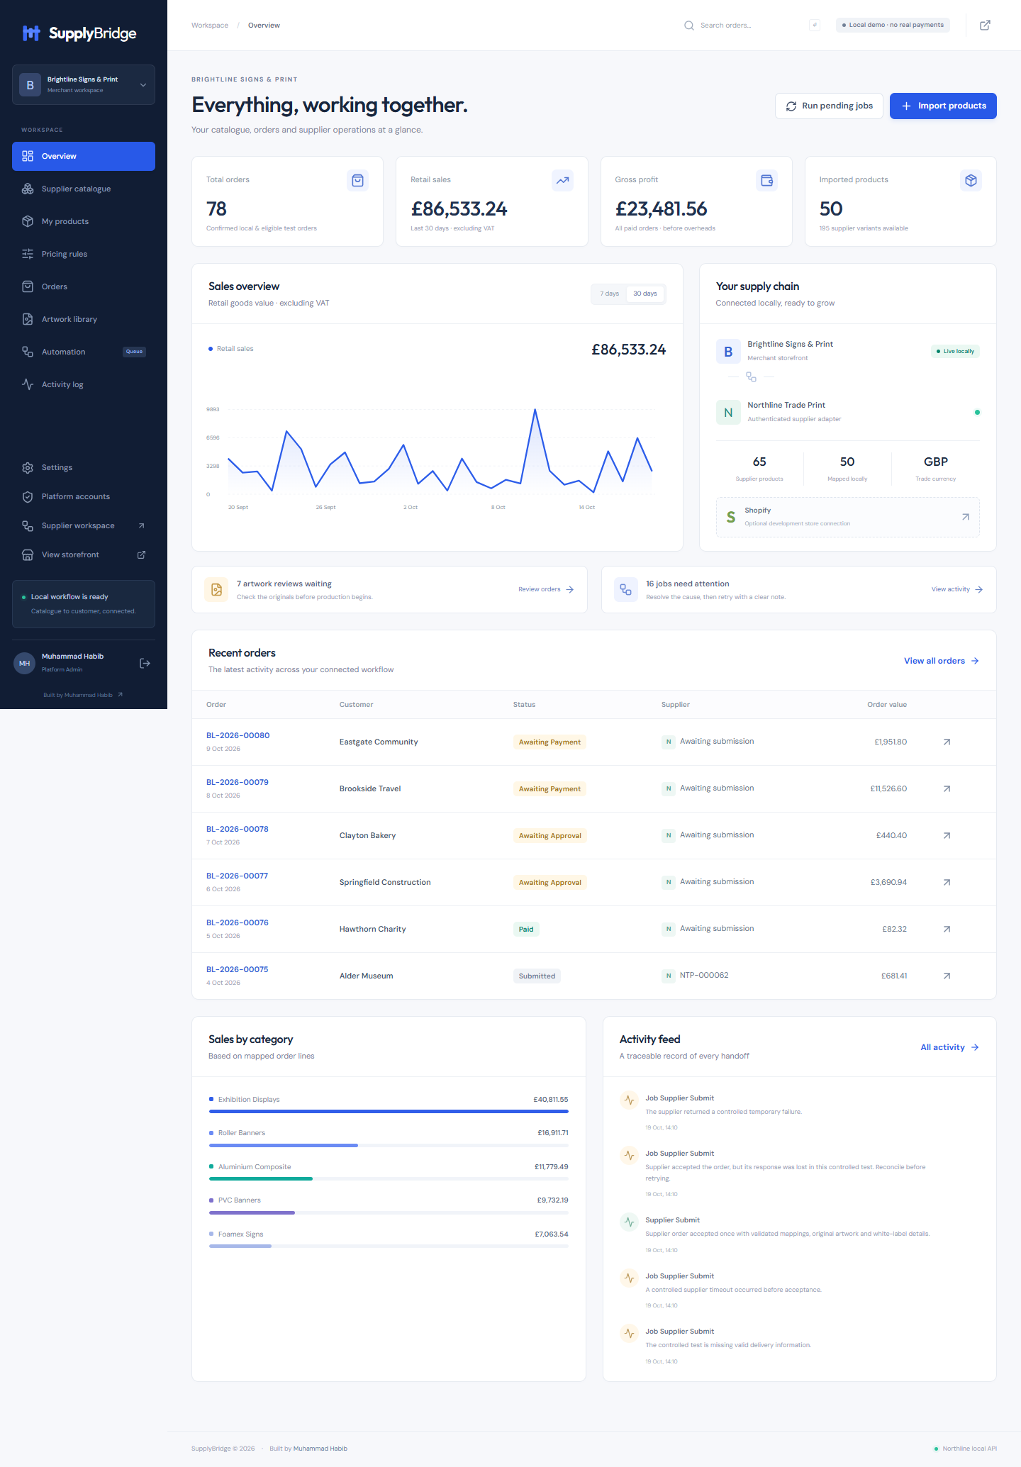Open Artwork library in sidebar
The image size is (1021, 1467).
click(x=84, y=320)
